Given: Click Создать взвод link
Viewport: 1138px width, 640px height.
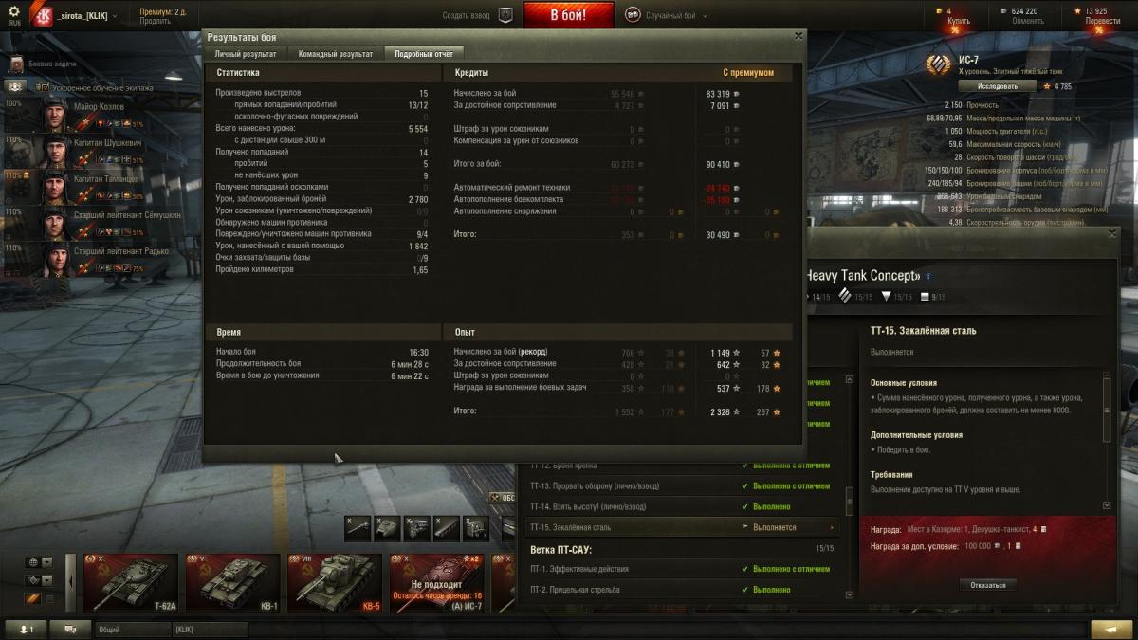Looking at the screenshot, I should click(x=467, y=15).
